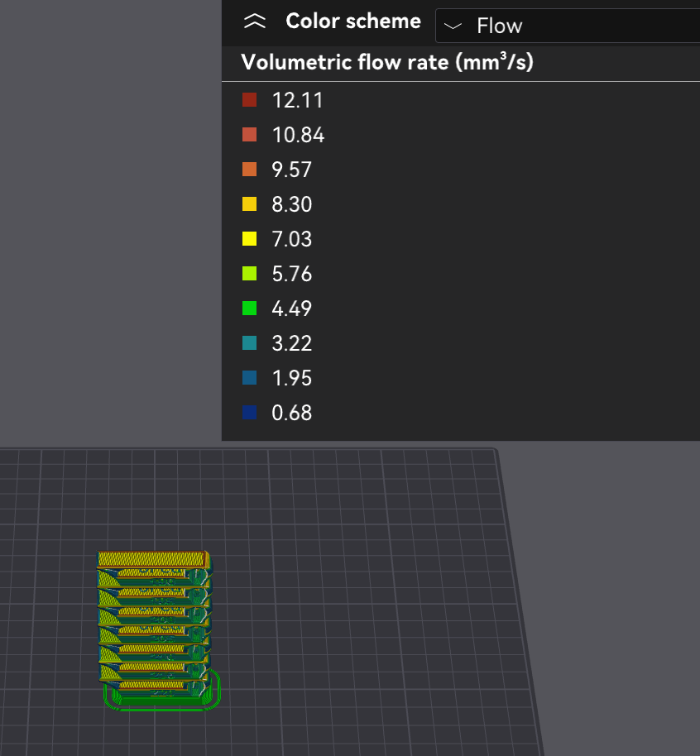Screen dimensions: 700x756
Task: Select the teal 3.22 legend swatch
Action: pos(249,343)
